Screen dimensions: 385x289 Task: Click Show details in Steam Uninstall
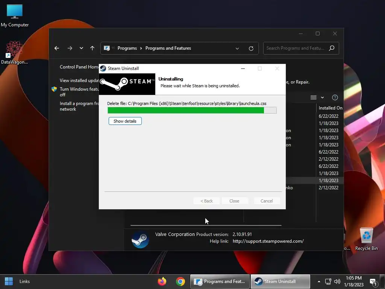click(x=125, y=121)
